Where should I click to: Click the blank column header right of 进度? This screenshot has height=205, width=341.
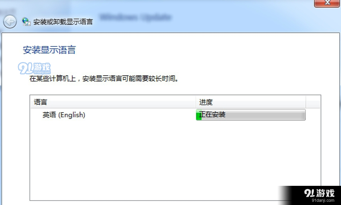click(313, 102)
